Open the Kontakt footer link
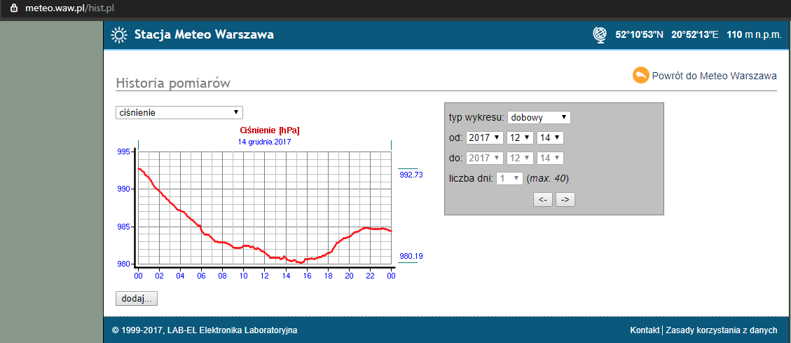 (645, 330)
